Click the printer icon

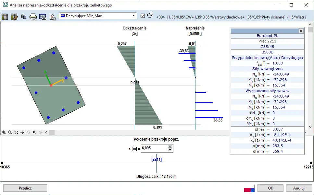click(x=33, y=17)
